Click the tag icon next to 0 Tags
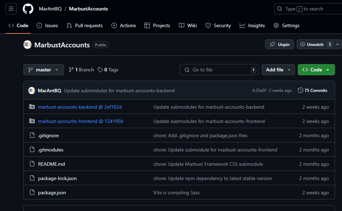The height and width of the screenshot is (211, 342). [100, 70]
